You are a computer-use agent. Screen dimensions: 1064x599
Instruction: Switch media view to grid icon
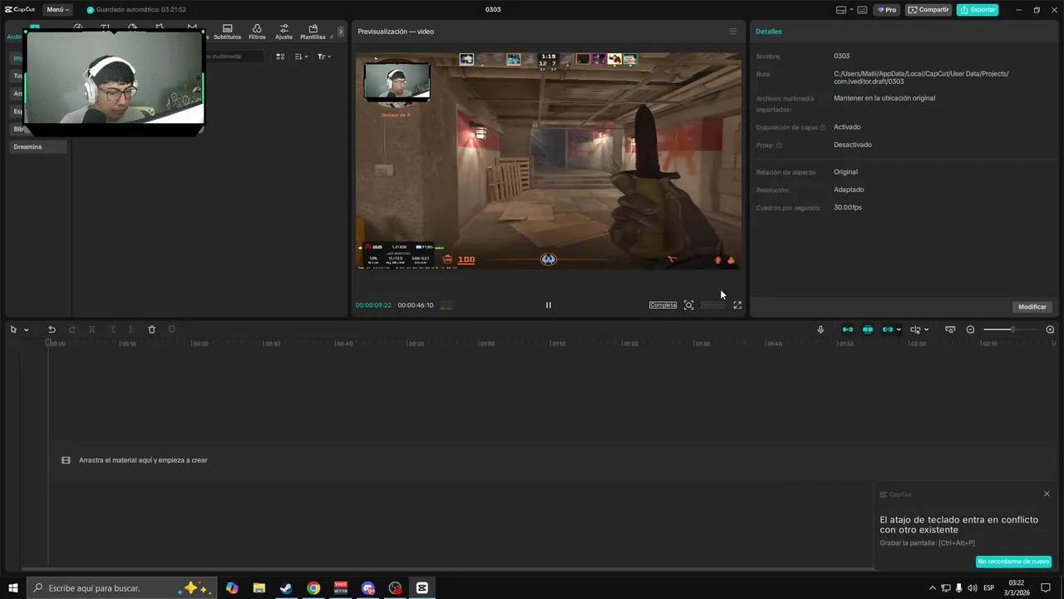pos(280,57)
